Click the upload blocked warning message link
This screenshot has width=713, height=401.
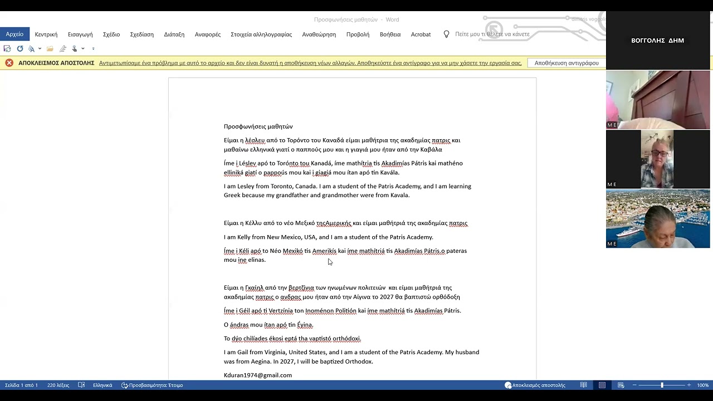(x=310, y=63)
